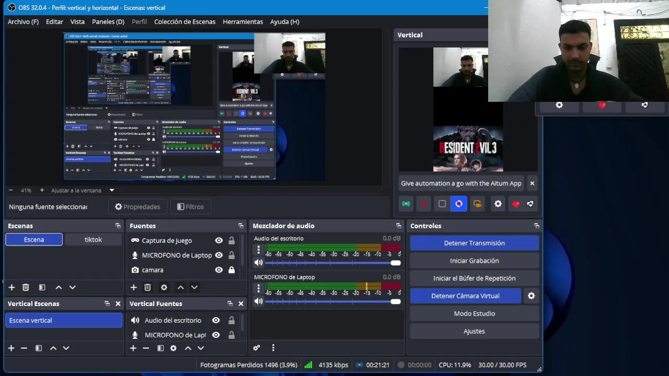Open Colección de Escenas menu
The width and height of the screenshot is (669, 376).
pyautogui.click(x=184, y=21)
